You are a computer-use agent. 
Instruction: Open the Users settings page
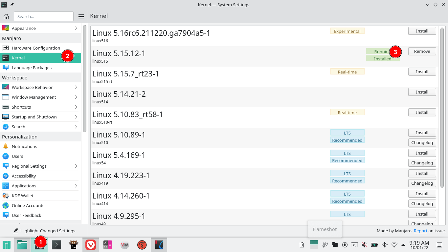click(x=40, y=156)
